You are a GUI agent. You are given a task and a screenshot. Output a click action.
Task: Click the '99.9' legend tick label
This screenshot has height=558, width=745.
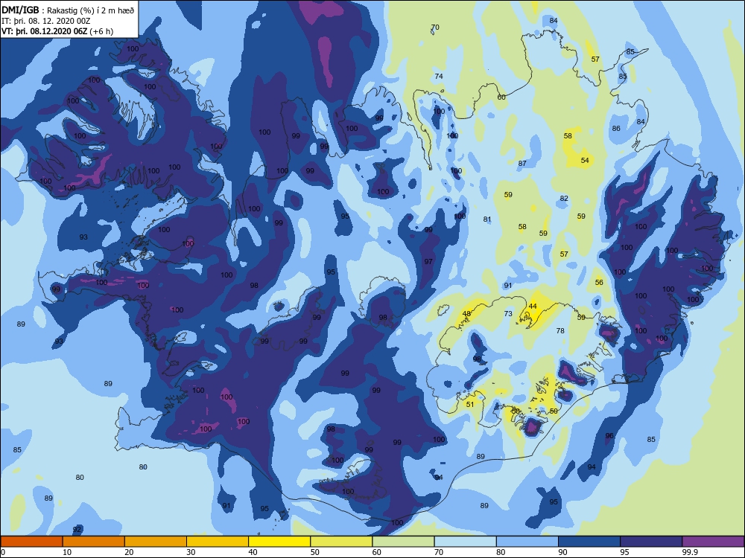point(689,552)
